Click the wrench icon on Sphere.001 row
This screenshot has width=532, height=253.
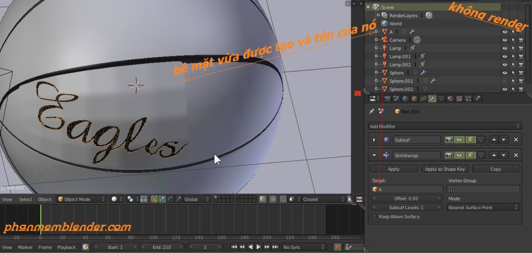pyautogui.click(x=433, y=81)
